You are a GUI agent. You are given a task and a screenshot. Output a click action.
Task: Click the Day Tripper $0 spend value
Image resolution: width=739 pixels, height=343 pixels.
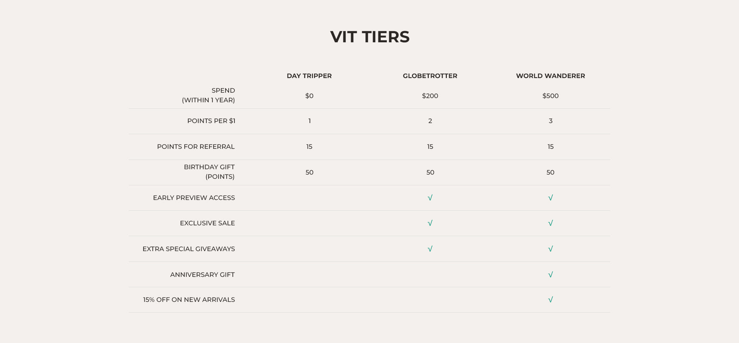point(309,96)
